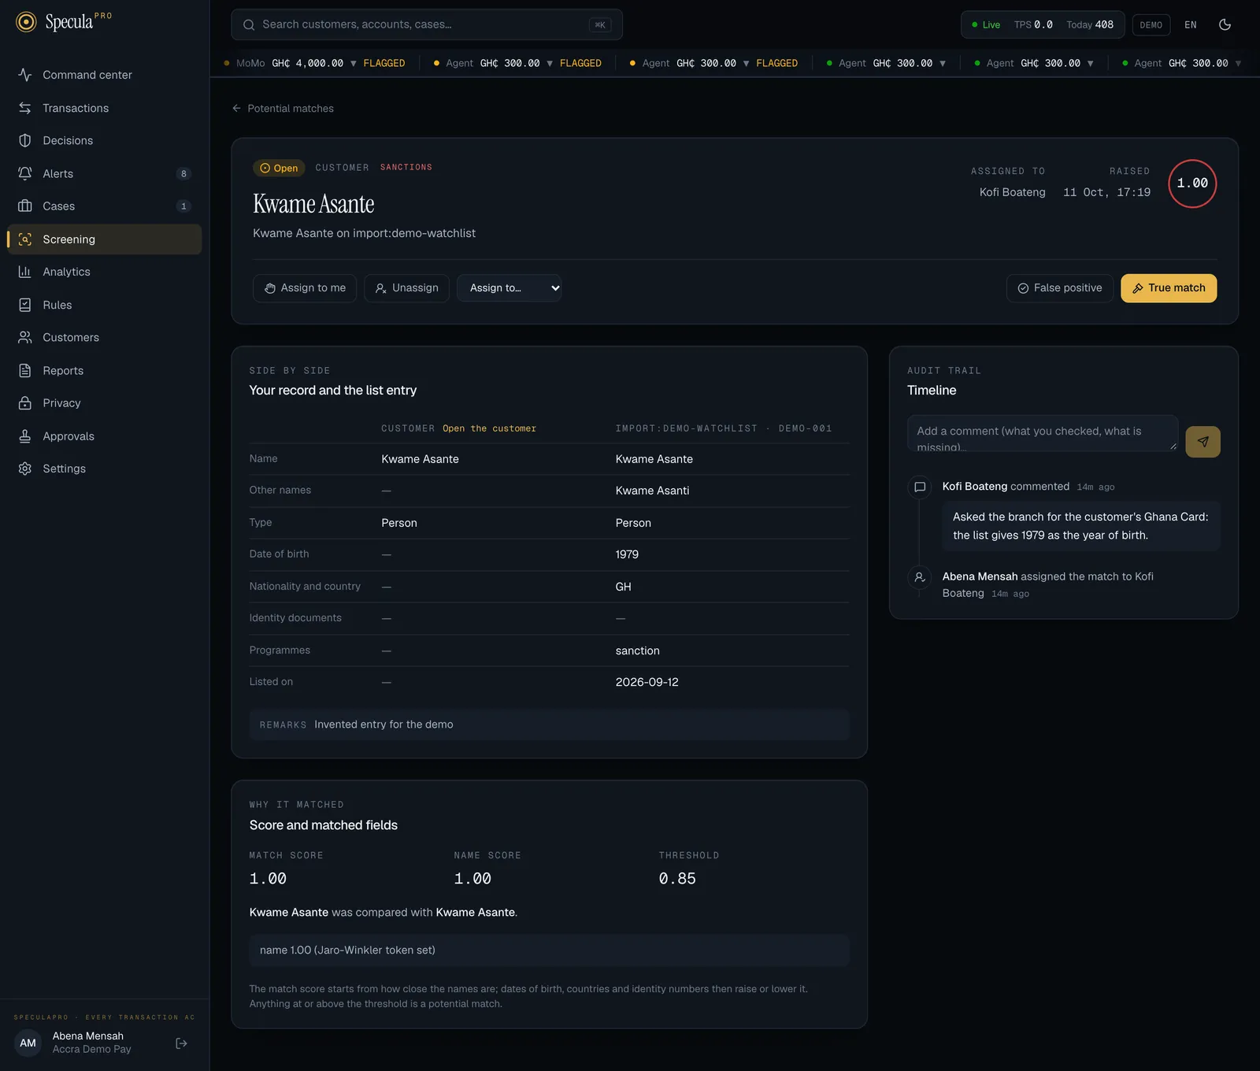Click the Today 408 counter
Image resolution: width=1260 pixels, height=1071 pixels.
(1090, 25)
